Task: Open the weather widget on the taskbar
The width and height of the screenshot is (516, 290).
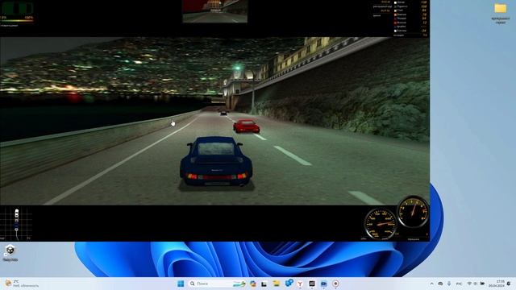Action: tap(22, 284)
